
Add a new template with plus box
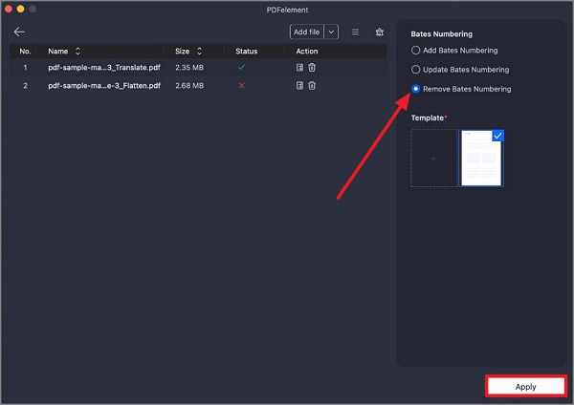[x=433, y=159]
